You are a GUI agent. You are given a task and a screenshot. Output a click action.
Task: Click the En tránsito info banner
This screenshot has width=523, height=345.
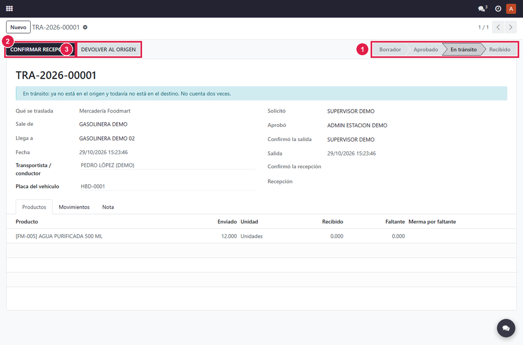pos(261,94)
